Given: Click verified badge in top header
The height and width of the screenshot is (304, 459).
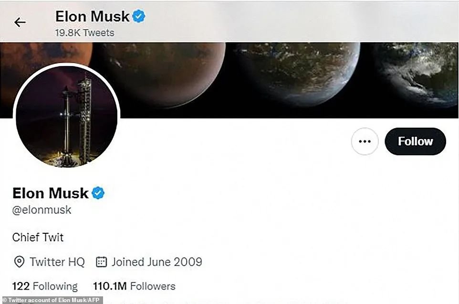Looking at the screenshot, I should click(139, 17).
